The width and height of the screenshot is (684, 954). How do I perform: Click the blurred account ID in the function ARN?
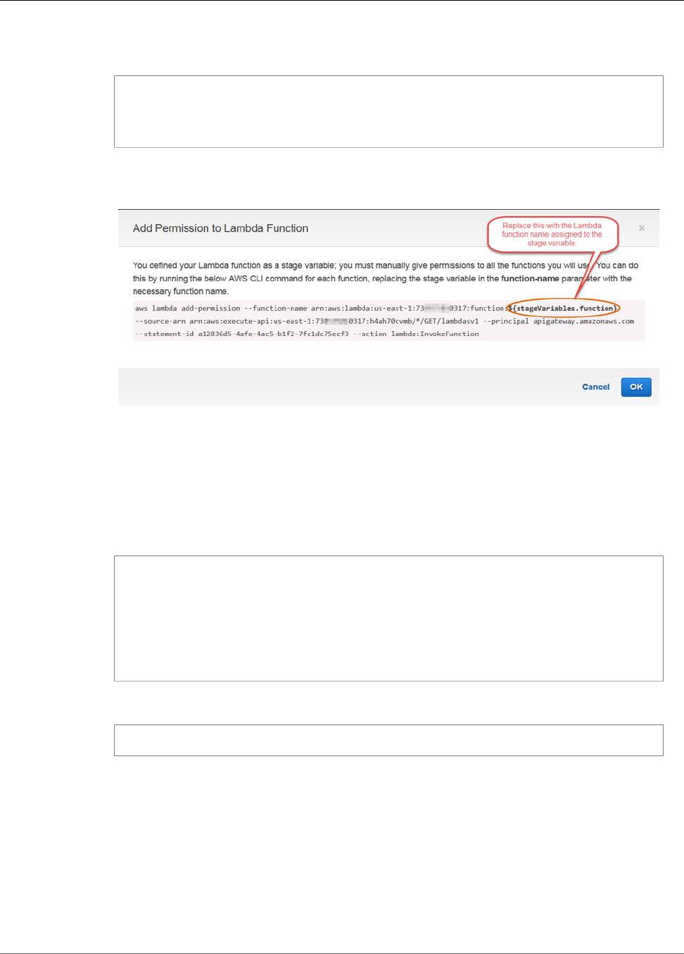point(436,308)
